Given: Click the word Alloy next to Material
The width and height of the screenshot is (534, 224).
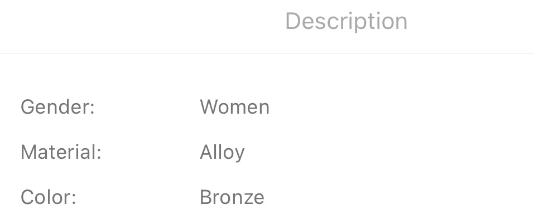Looking at the screenshot, I should click(x=222, y=152).
